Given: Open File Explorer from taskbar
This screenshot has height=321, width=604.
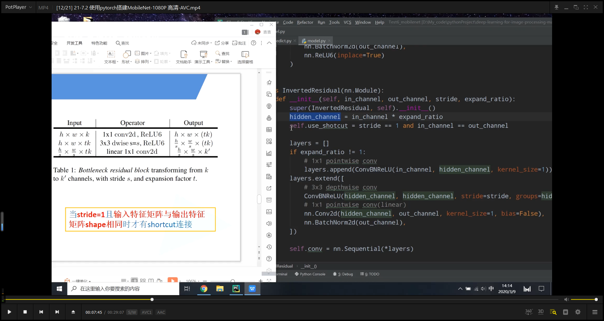Looking at the screenshot, I should point(220,289).
